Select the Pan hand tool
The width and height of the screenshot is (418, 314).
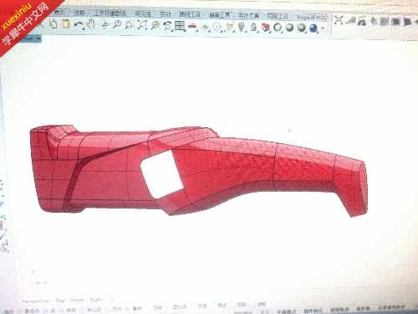pyautogui.click(x=91, y=24)
